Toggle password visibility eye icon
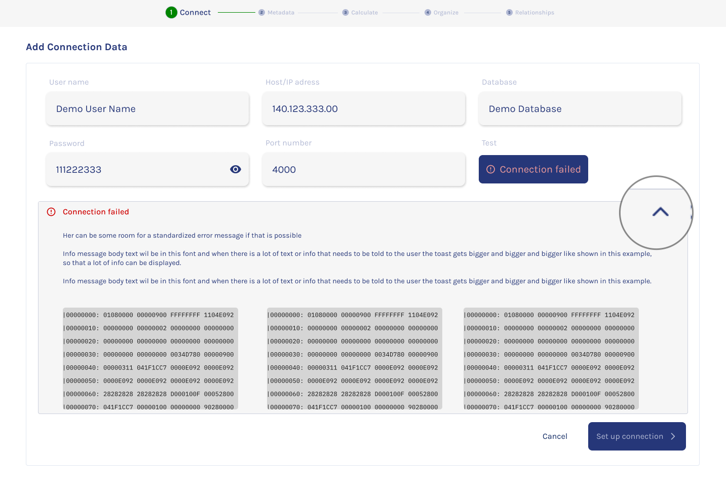The height and width of the screenshot is (487, 726). [x=235, y=169]
